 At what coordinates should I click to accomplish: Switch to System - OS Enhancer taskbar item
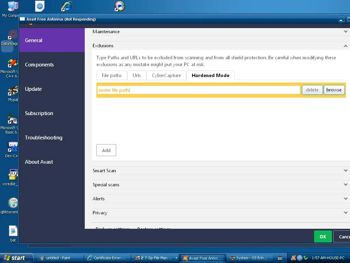coord(250,258)
